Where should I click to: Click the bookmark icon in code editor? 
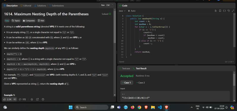[220, 11]
